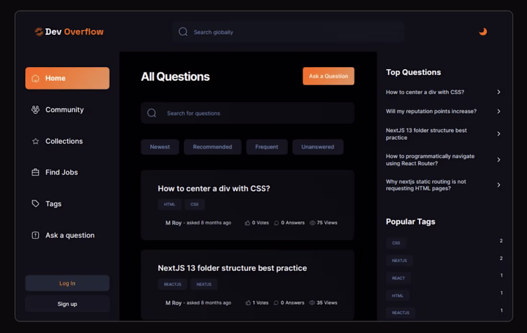The image size is (527, 333).
Task: Open the Tags icon in the sidebar
Action: (34, 204)
